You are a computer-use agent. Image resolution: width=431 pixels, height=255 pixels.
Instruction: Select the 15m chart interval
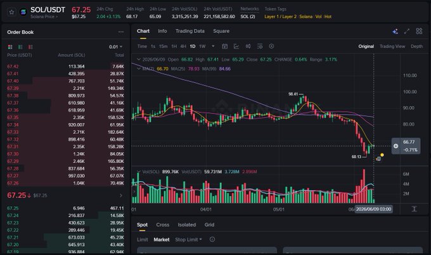(164, 46)
